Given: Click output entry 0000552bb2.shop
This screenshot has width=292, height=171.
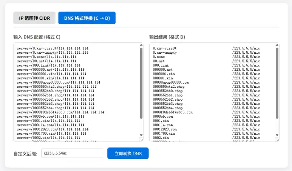Looking at the screenshot, I should tap(168, 99).
